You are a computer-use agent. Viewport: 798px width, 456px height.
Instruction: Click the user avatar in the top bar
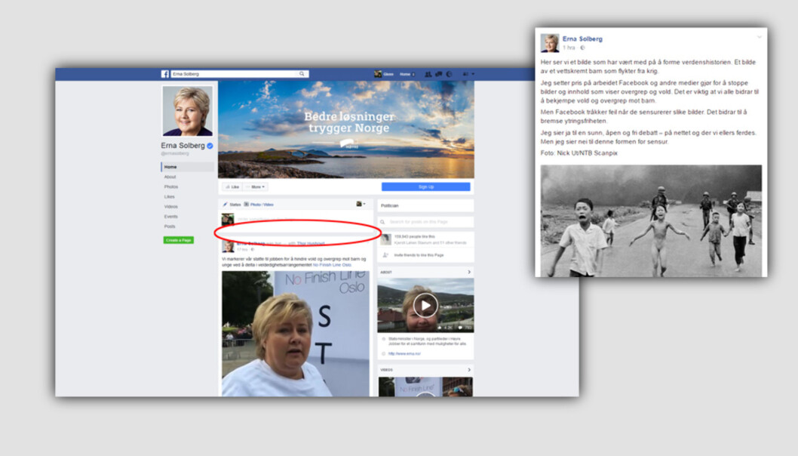pyautogui.click(x=378, y=74)
